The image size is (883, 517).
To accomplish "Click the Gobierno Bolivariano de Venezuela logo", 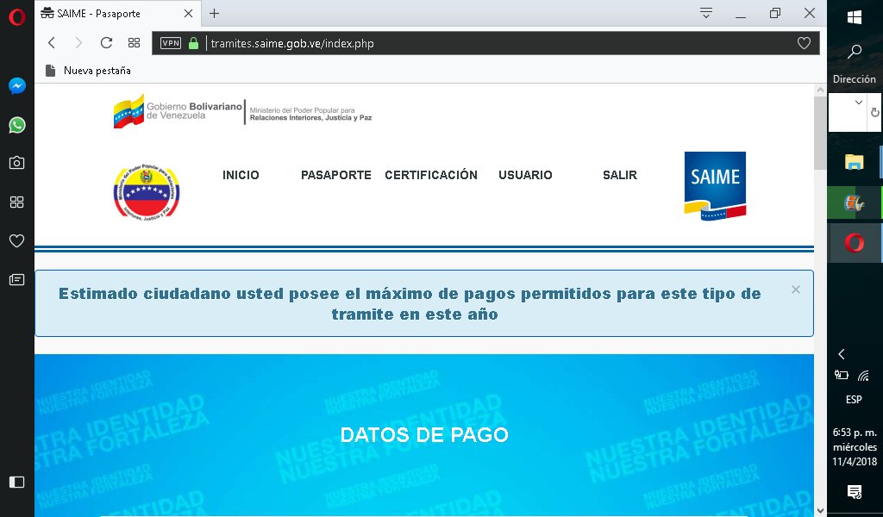I will point(242,111).
